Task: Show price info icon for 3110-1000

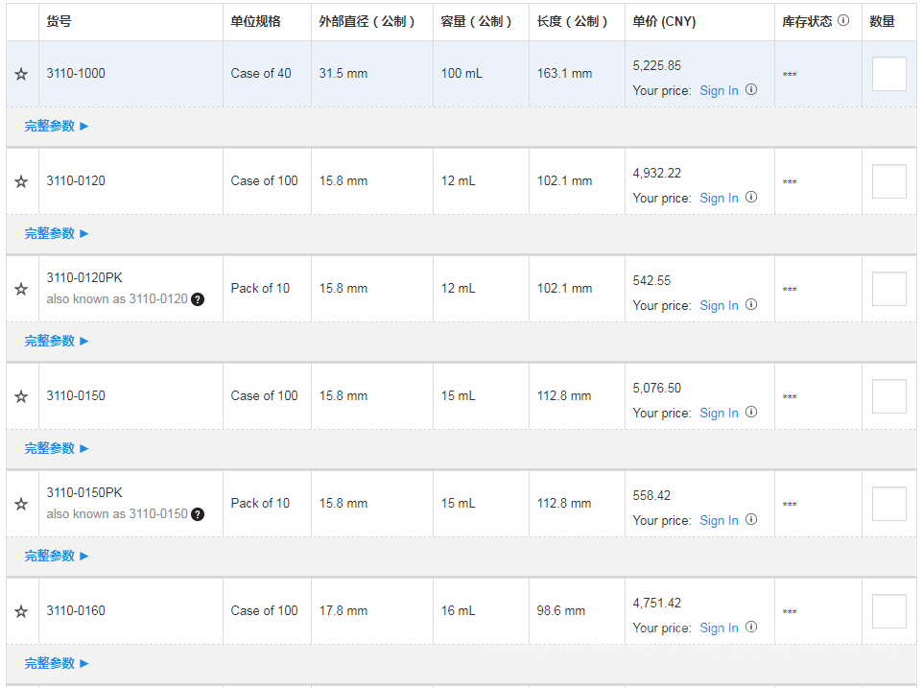Action: [751, 89]
